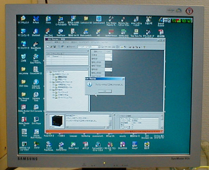The image size is (209, 170).
Task: Open the My Documents desktop icon
Action: tap(23, 20)
